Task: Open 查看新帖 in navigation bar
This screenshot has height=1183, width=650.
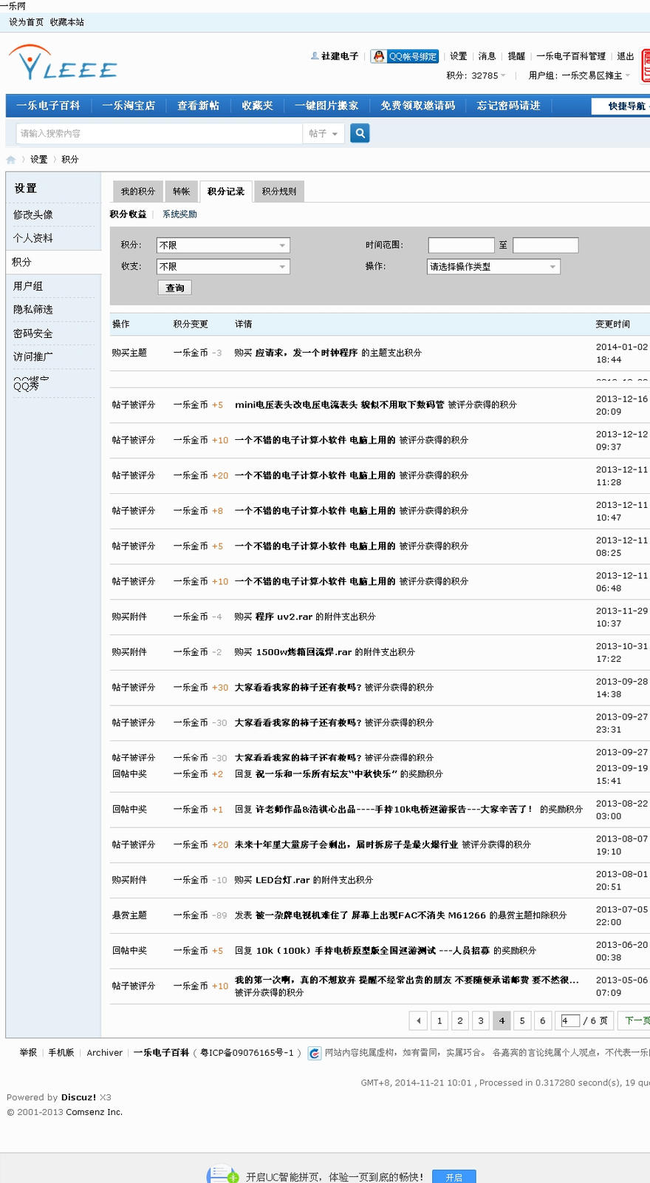Action: (x=198, y=106)
